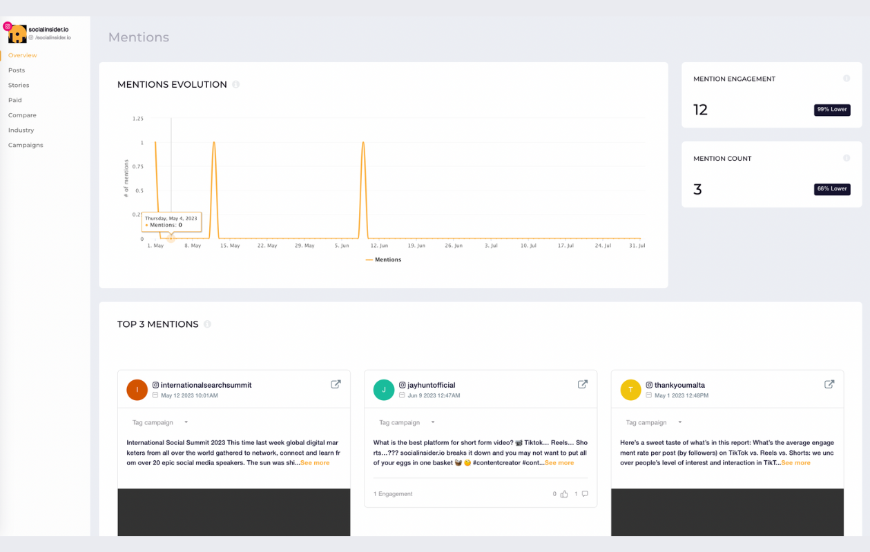The width and height of the screenshot is (870, 552).
Task: Open internationalsearchsummit post in new window
Action: tap(336, 384)
